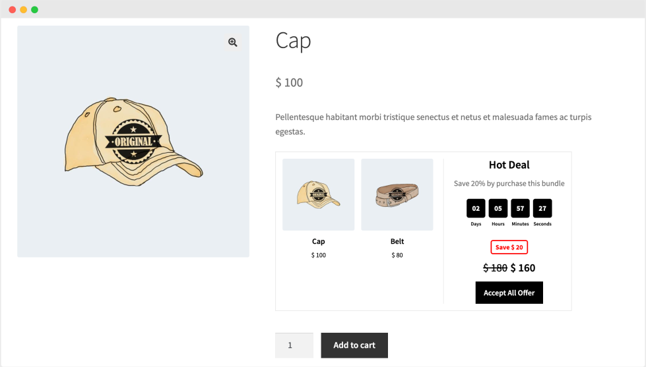Click the discounted $ 160 bundle price
The height and width of the screenshot is (367, 646).
click(523, 268)
